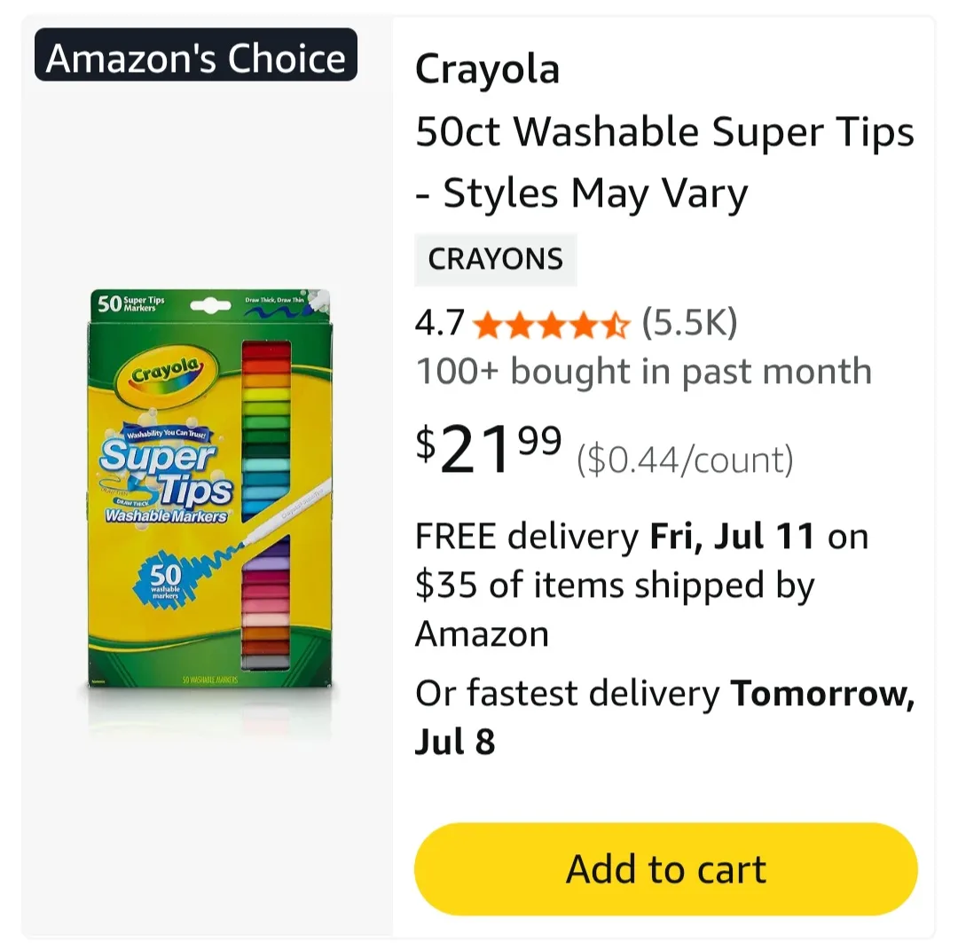Screen dimensions: 958x943
Task: Open the 50ct Washable Super Tips title
Action: click(x=664, y=131)
